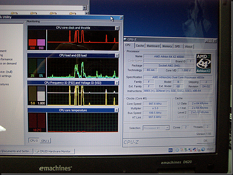The width and height of the screenshot is (233, 175).
Task: Click the CPU-Z title bar icon
Action: pos(125,39)
